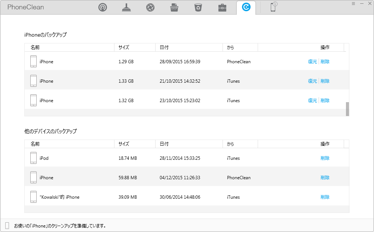
Task: Click device icon for 59.88 MB iPhone backup
Action: 33,177
